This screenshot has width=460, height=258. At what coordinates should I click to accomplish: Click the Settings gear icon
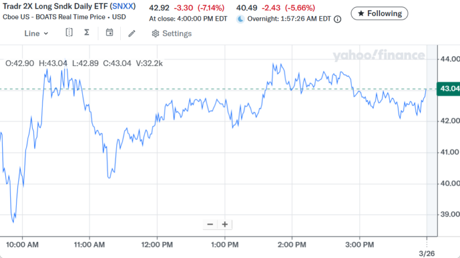155,33
